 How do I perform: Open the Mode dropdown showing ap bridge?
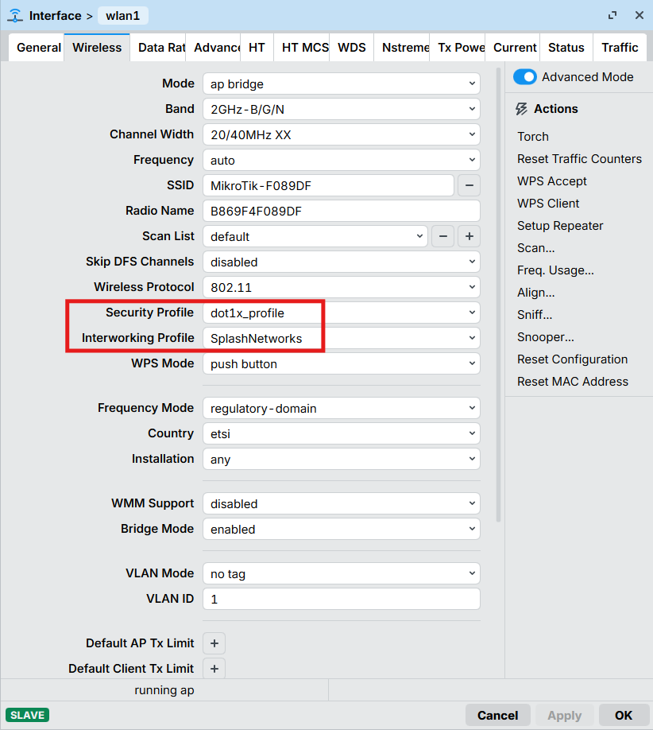341,83
